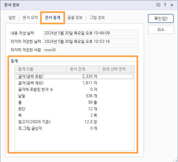The height and width of the screenshot is (162, 178).
Task: Select the 줄 statistics row
Action: click(74, 102)
